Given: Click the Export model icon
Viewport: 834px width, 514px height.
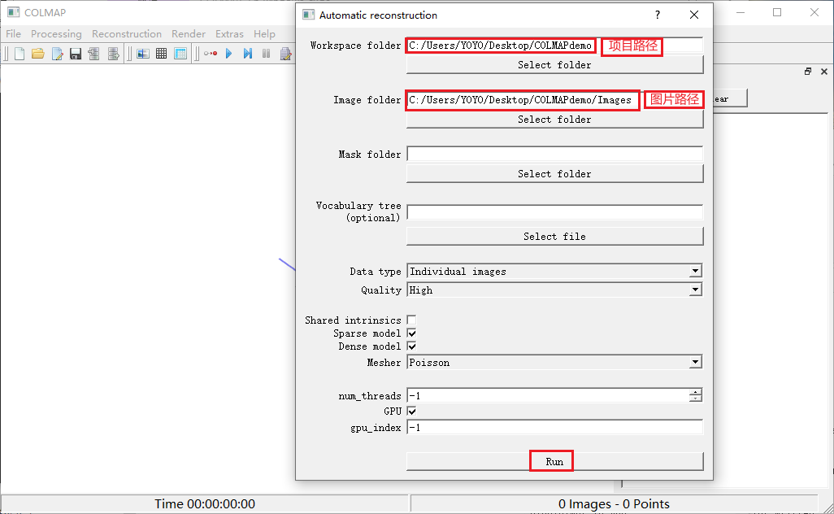Looking at the screenshot, I should [113, 53].
